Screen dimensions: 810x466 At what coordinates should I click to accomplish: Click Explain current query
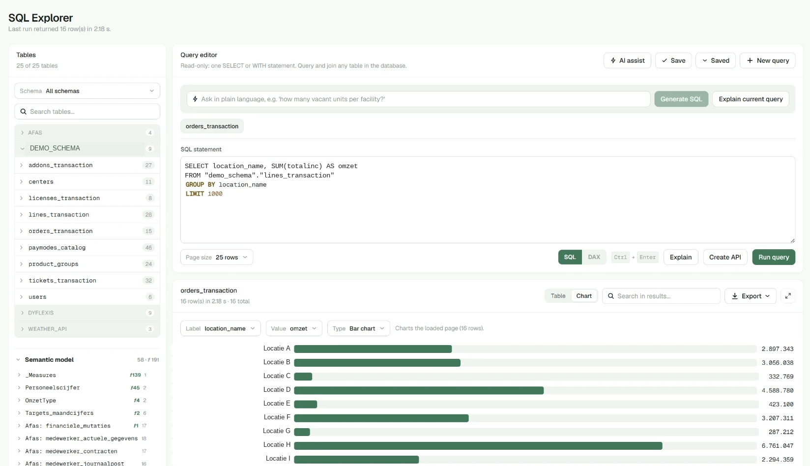click(751, 99)
